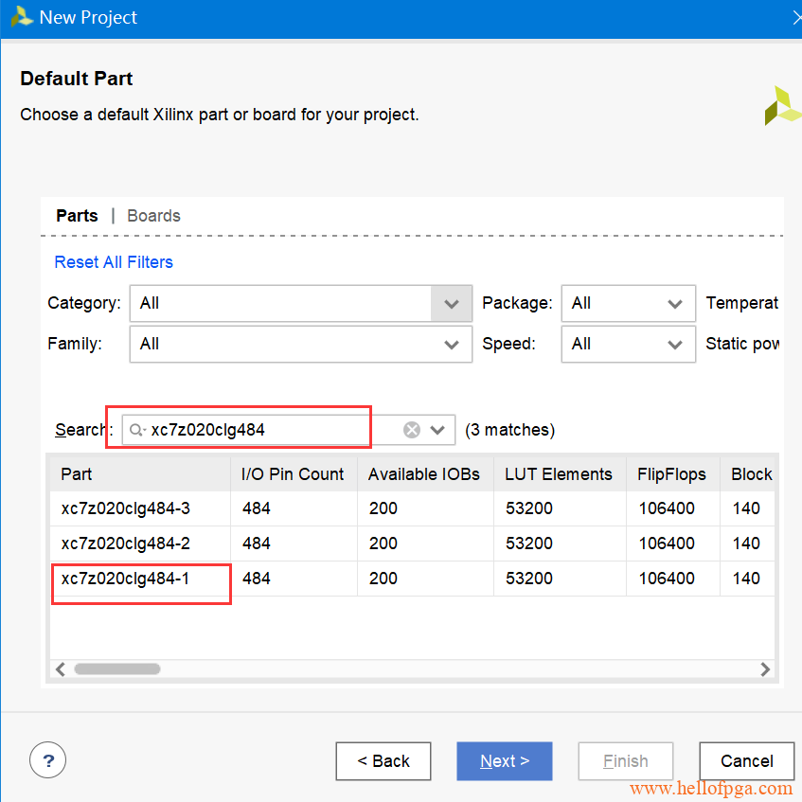Close the New Project dialog
Screen dimensions: 802x802
coord(796,18)
